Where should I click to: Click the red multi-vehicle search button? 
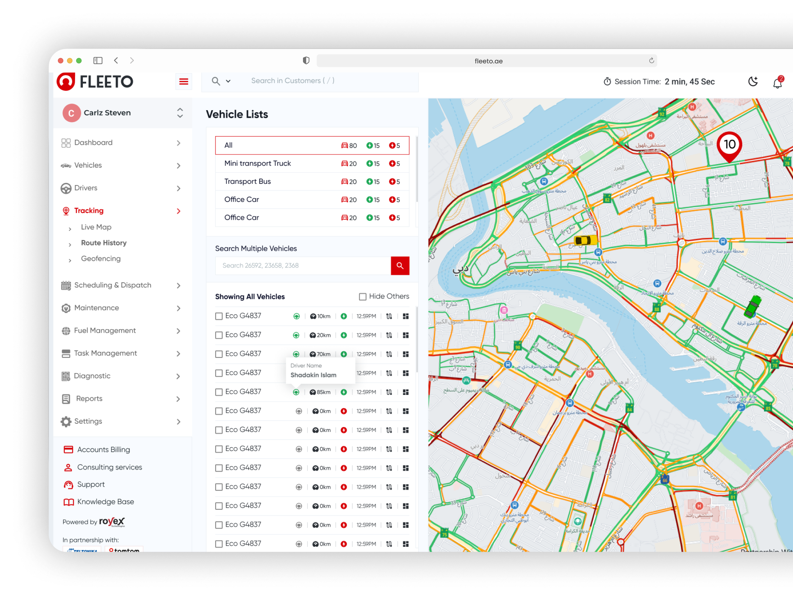coord(400,266)
